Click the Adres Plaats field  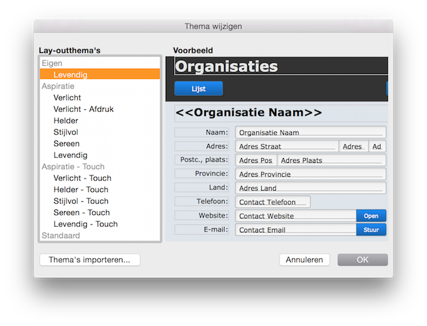(332, 160)
